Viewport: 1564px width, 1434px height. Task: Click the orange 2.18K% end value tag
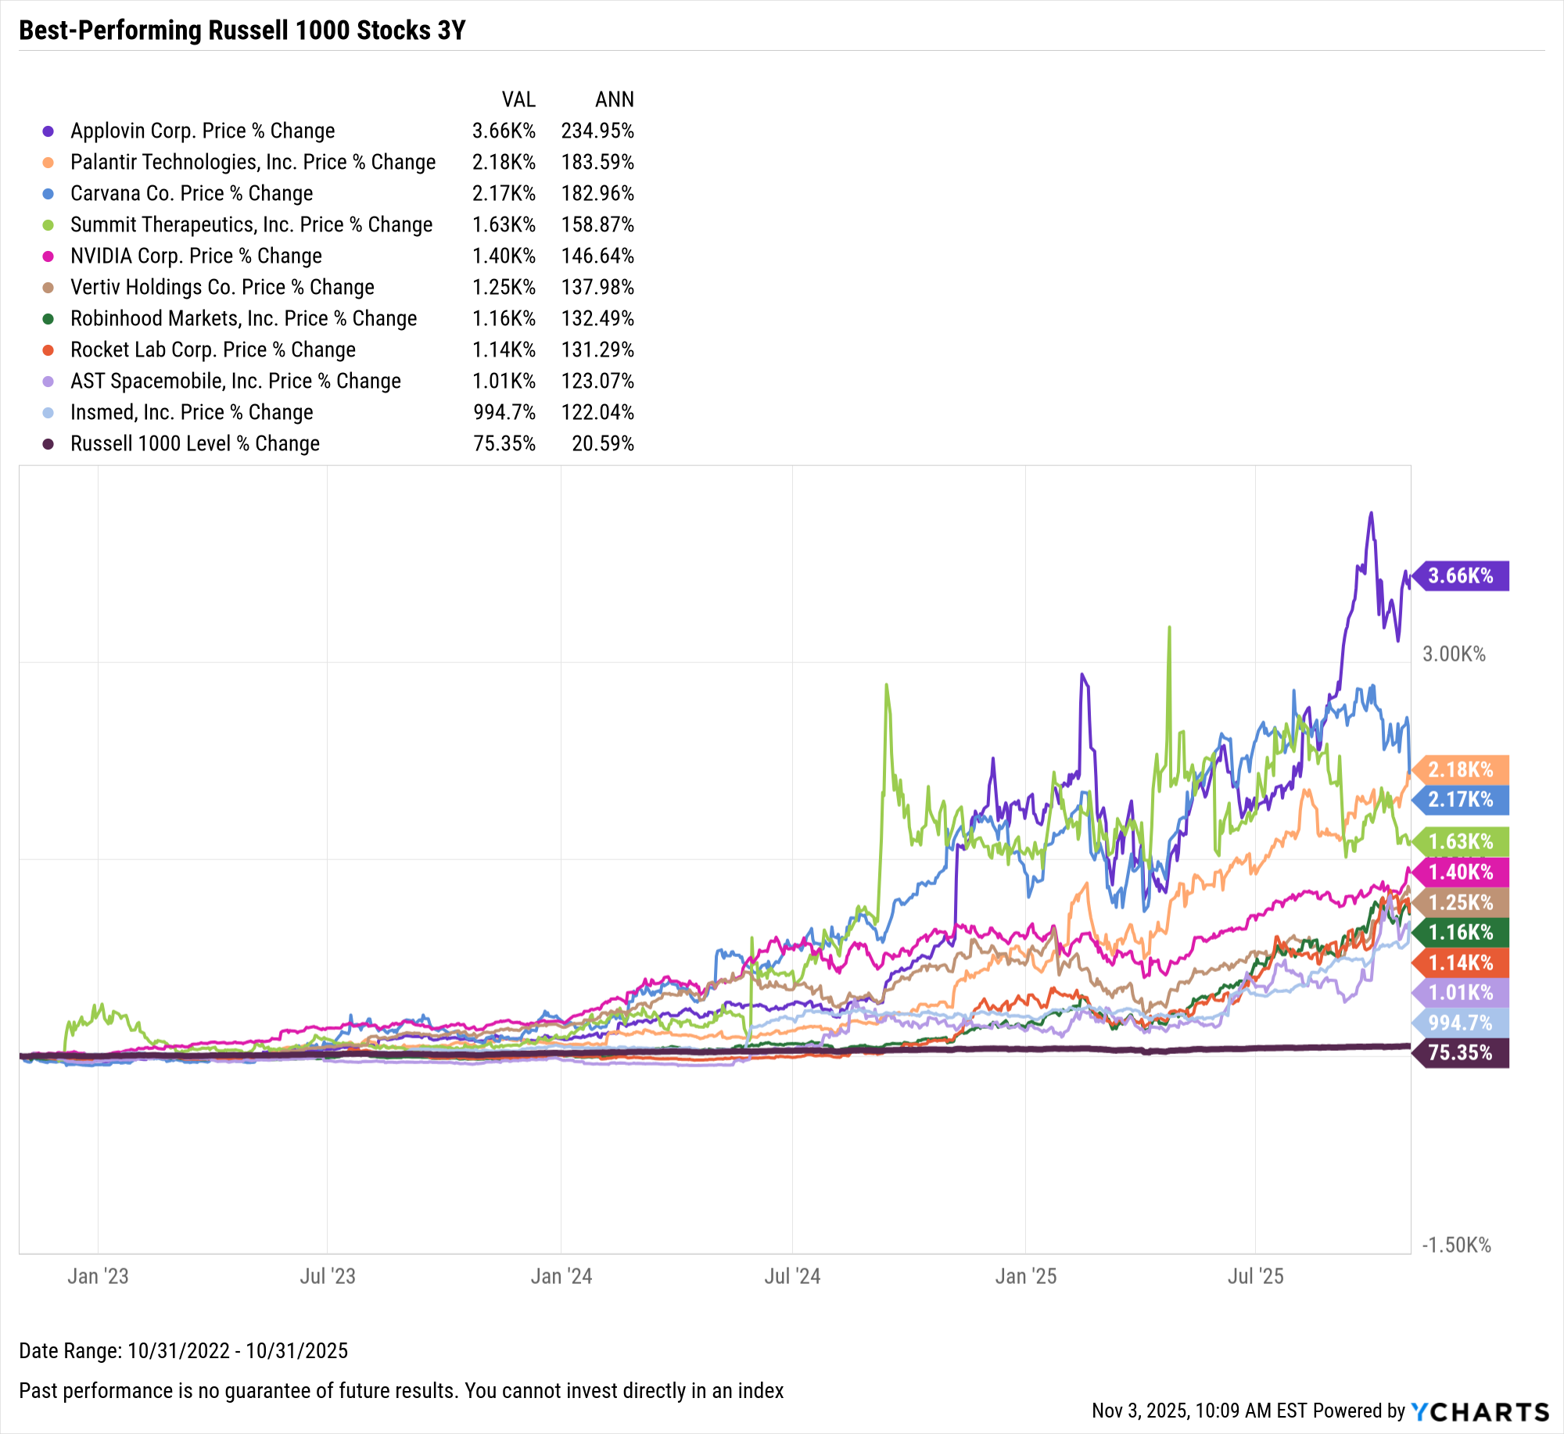1461,769
